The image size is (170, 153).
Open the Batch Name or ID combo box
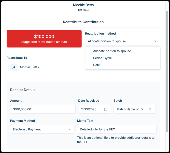(134, 109)
